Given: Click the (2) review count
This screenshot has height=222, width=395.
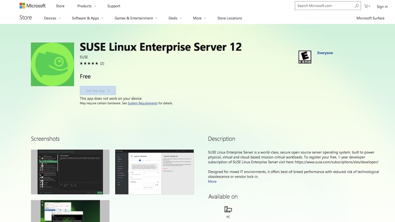Looking at the screenshot, I should (102, 64).
